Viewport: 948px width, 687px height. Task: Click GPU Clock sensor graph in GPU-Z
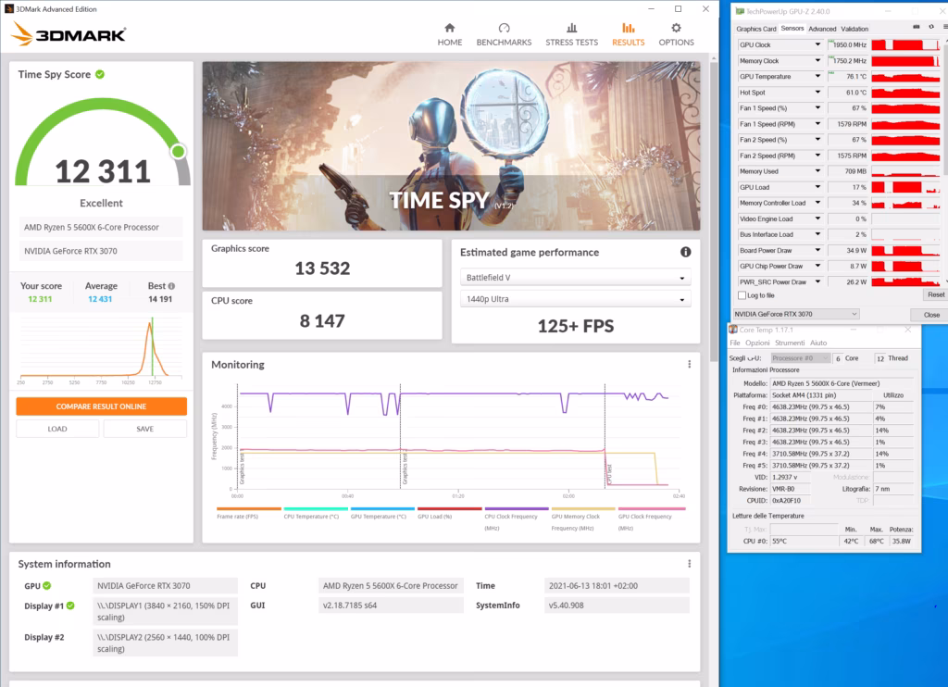[x=905, y=44]
